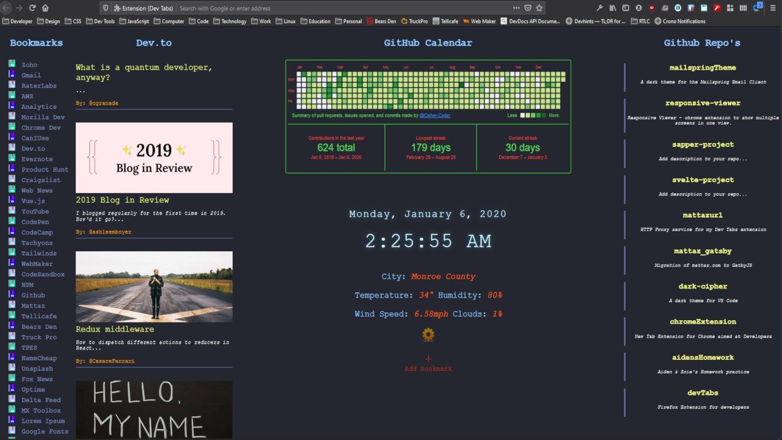Open the Technology bookmarks folder
Viewport: 782px width, 440px height.
[x=229, y=21]
